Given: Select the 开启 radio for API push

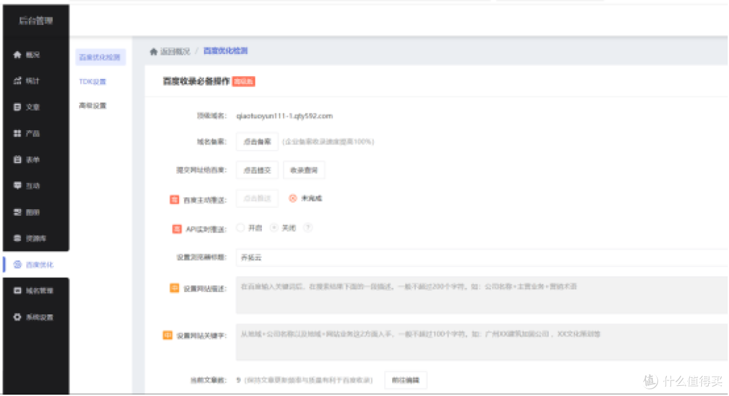Looking at the screenshot, I should (x=240, y=228).
